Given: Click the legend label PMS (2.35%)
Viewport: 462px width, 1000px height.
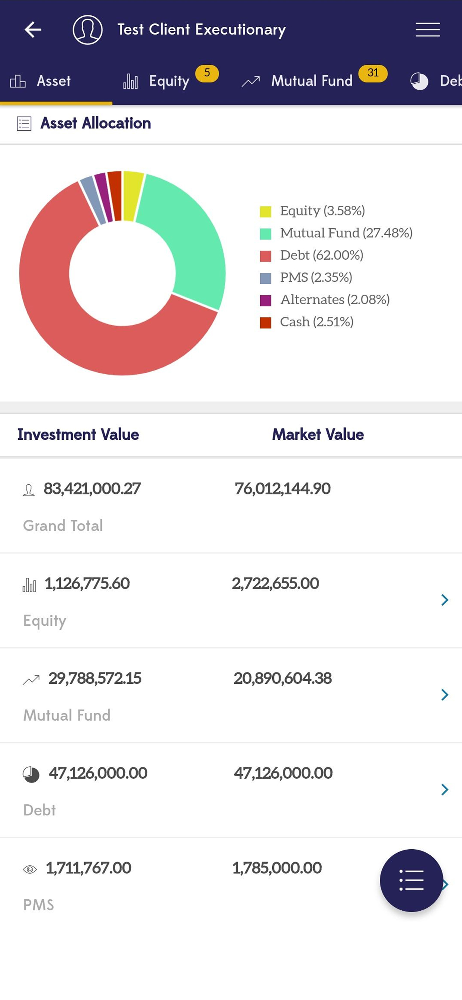Looking at the screenshot, I should pos(316,277).
